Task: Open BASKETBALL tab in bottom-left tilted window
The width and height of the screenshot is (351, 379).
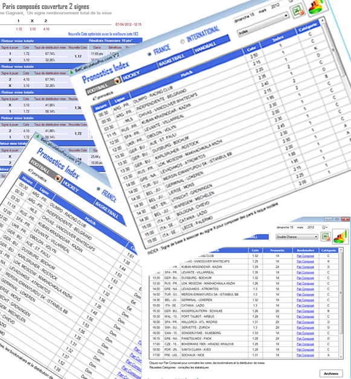Action: (109, 212)
